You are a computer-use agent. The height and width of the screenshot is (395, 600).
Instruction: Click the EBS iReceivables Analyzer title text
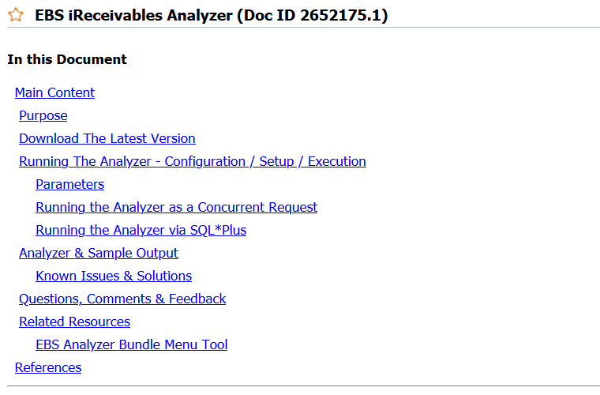coord(133,16)
